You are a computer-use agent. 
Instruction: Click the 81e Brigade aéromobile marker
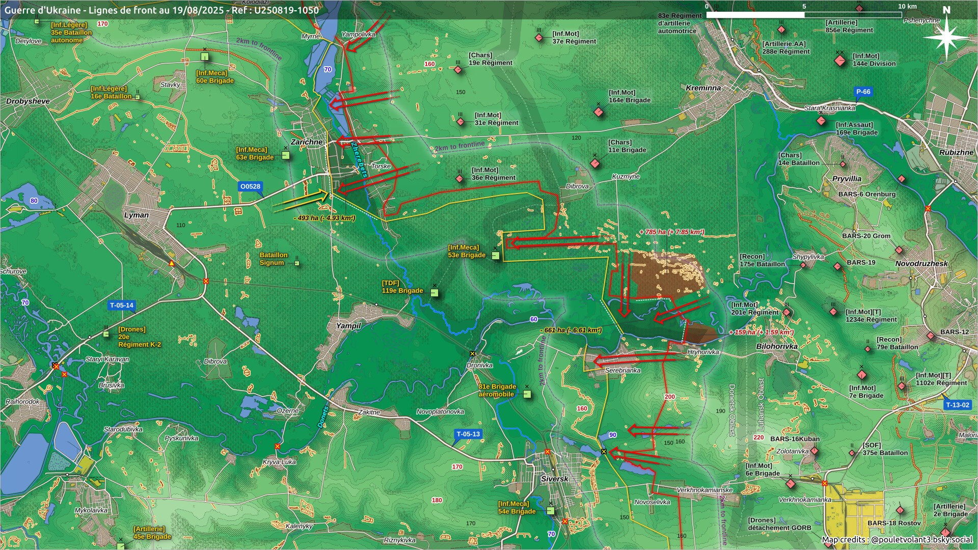(x=527, y=394)
